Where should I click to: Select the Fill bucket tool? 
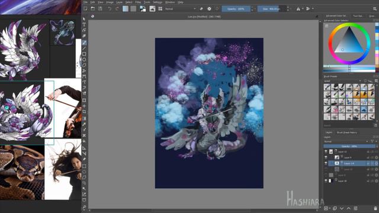coord(84,141)
